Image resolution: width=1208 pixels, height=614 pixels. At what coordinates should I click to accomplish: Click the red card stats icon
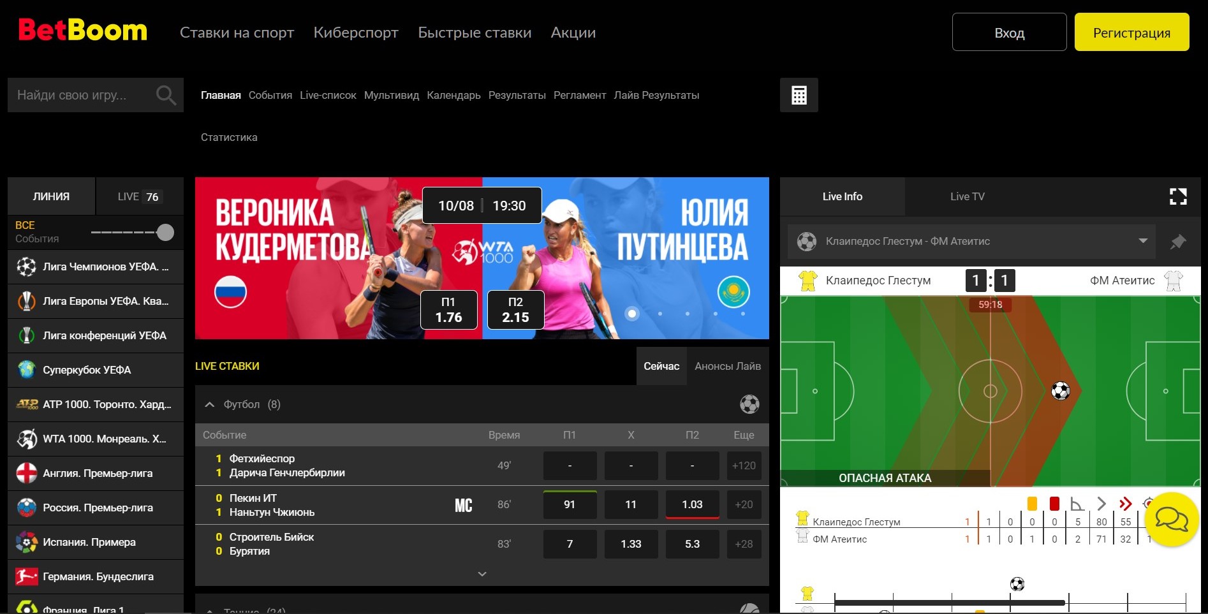[x=1054, y=504]
